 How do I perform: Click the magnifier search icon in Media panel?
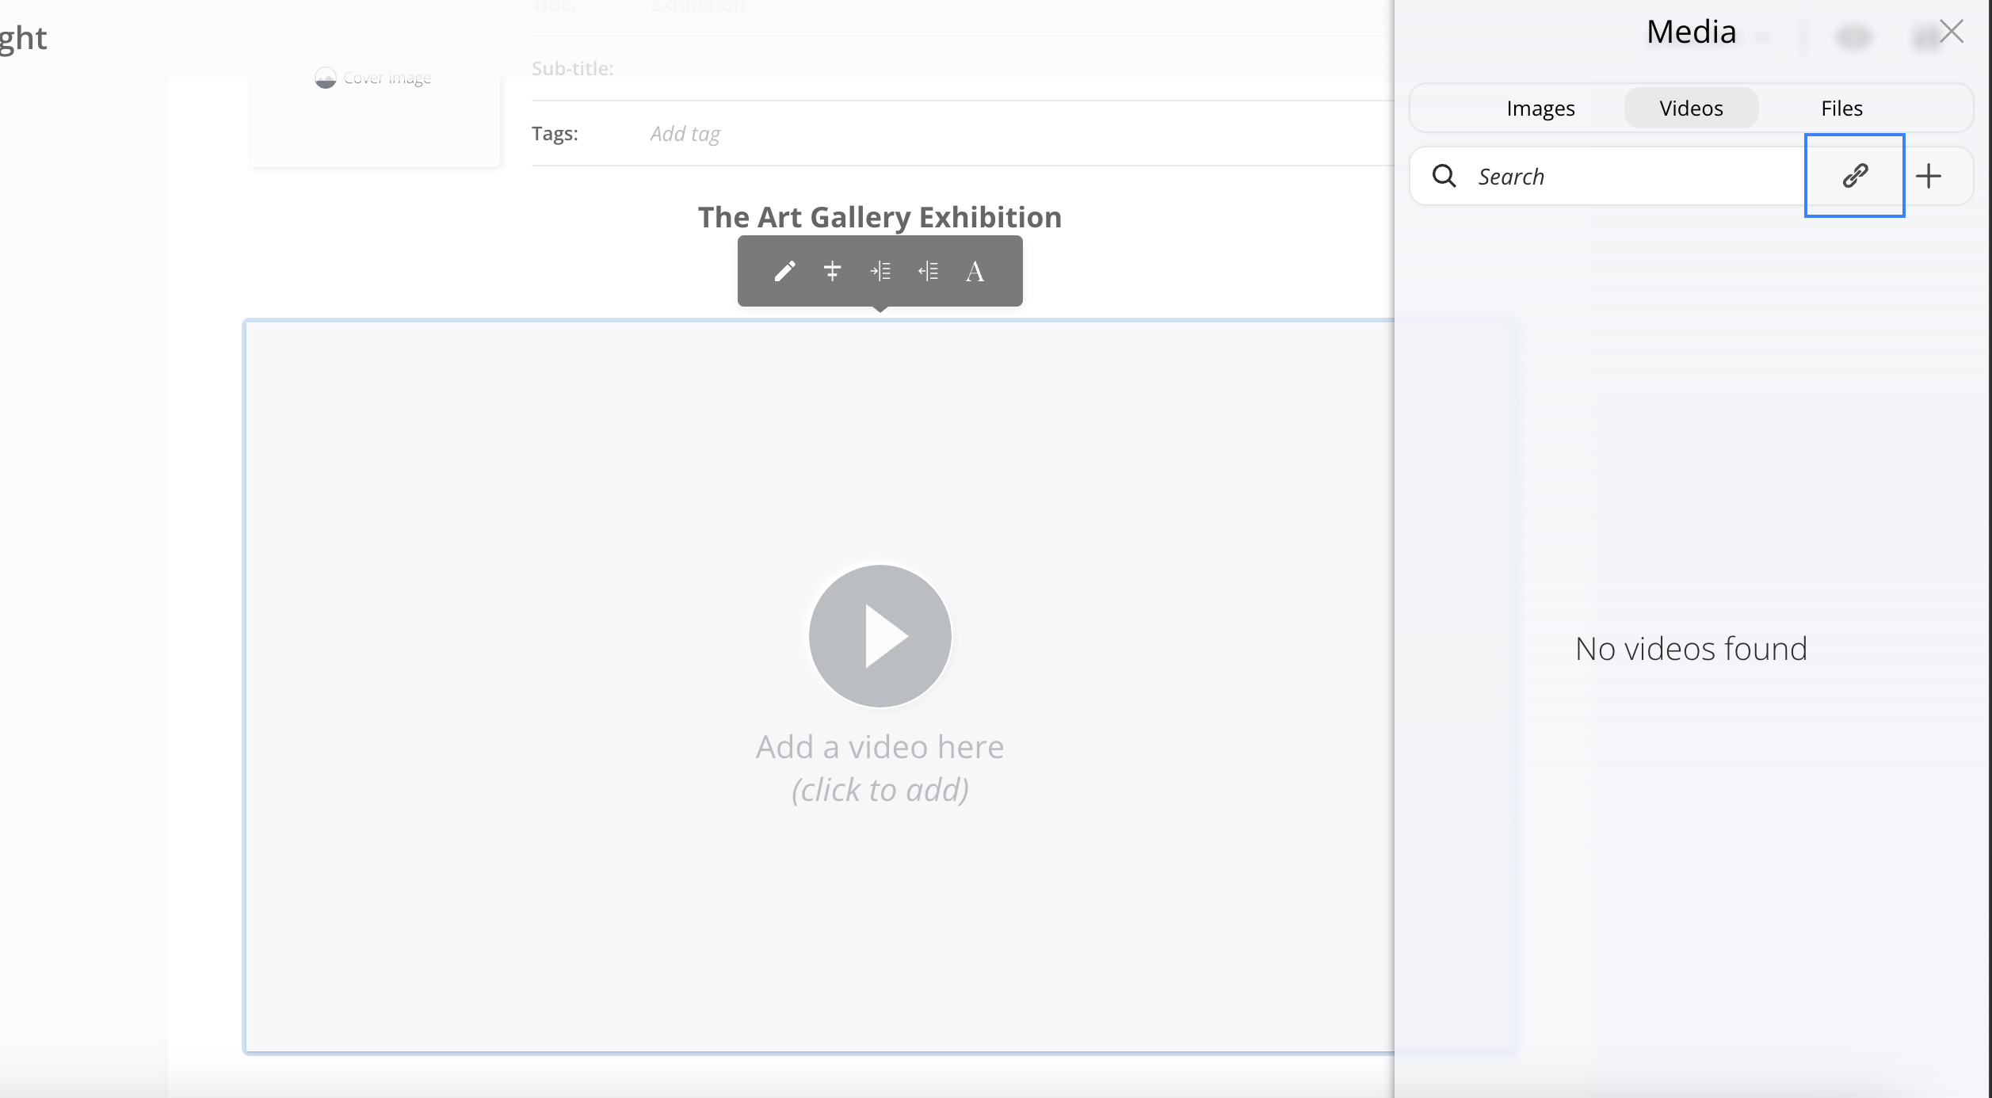pyautogui.click(x=1444, y=175)
